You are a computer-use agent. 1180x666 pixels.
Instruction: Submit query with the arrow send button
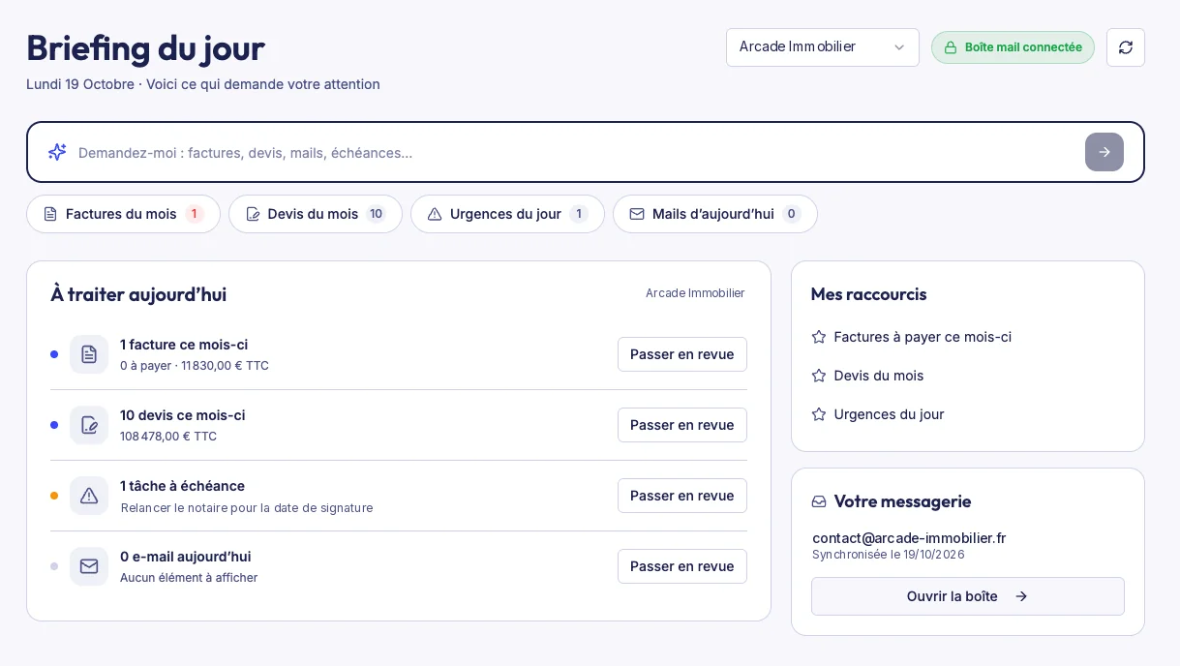pyautogui.click(x=1104, y=152)
